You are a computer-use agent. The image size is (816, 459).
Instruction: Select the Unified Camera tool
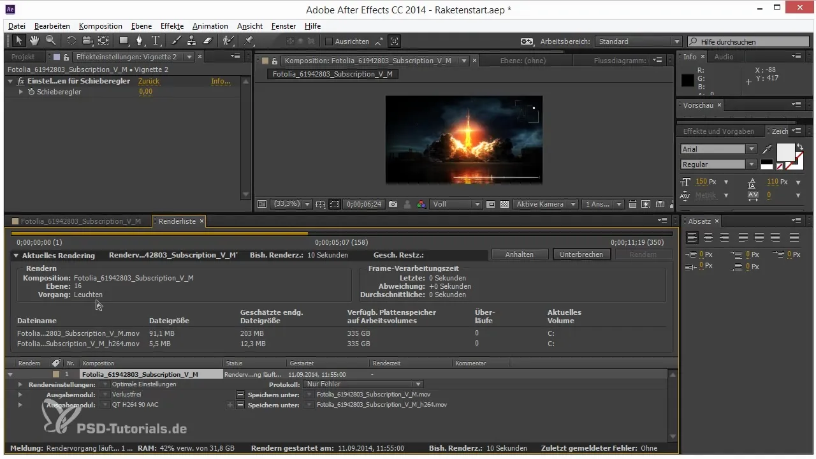(x=87, y=41)
